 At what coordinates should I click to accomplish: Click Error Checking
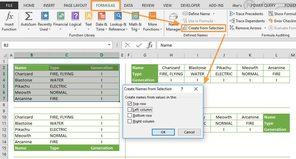click(282, 21)
